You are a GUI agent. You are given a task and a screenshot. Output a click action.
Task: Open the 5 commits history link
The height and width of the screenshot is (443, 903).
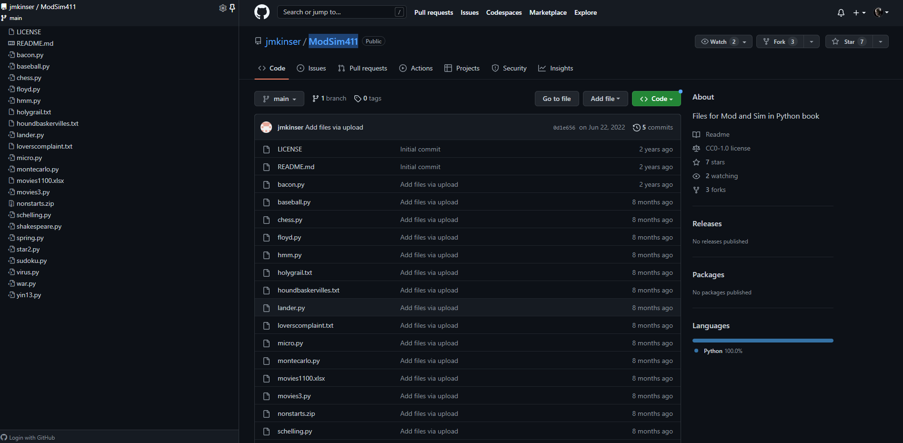point(652,127)
